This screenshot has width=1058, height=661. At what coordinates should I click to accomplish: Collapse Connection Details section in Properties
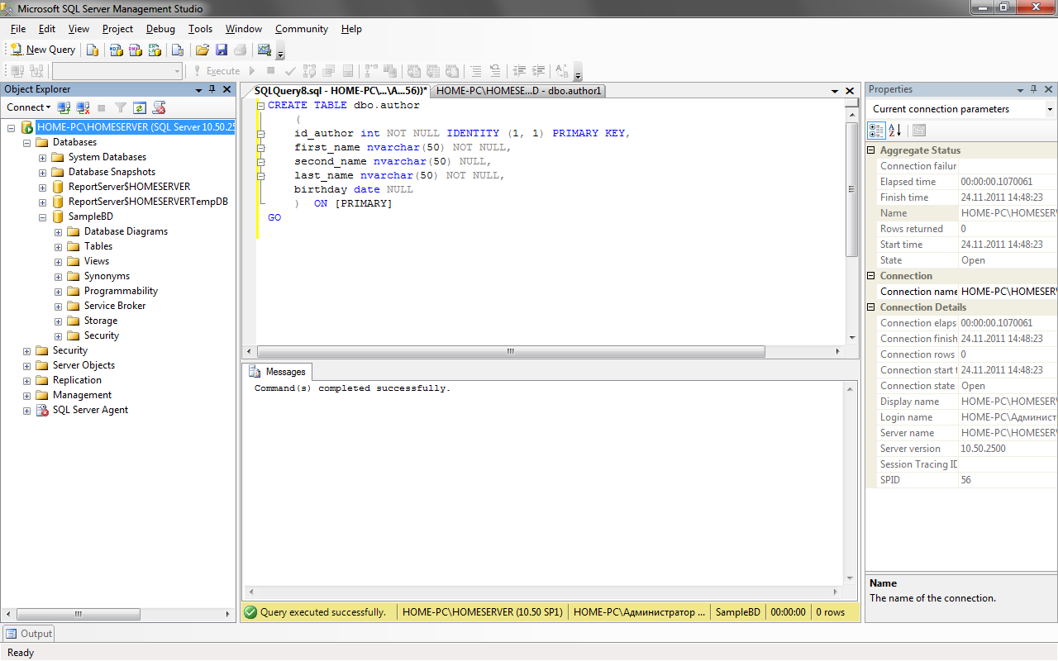(x=871, y=307)
